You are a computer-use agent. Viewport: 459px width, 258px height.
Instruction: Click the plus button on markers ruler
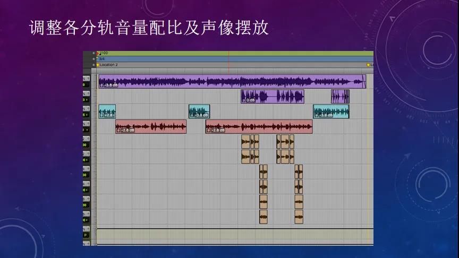click(93, 65)
